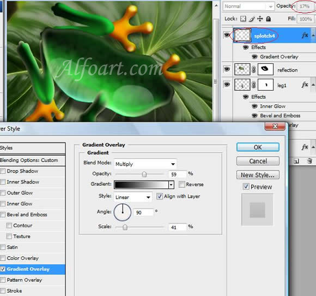Expand the gradient picker arrow
Screen dimensions: 316x296
pos(171,185)
